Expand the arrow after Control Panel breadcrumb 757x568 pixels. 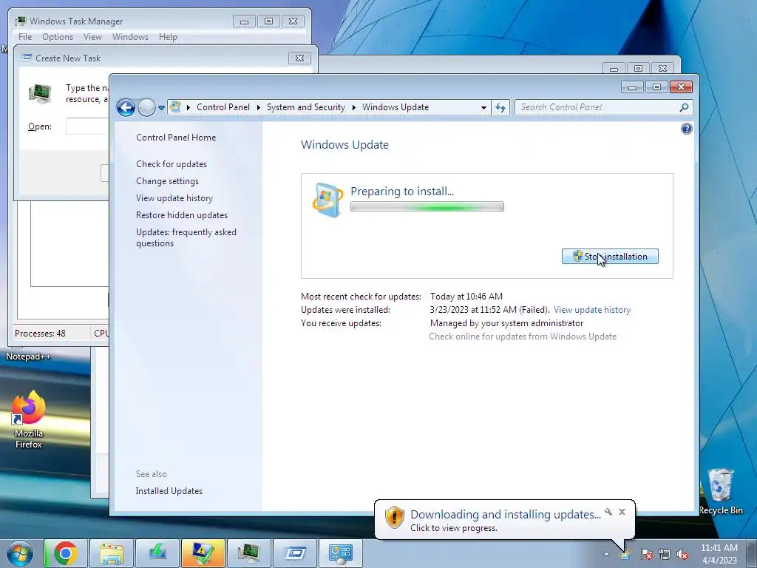(x=259, y=107)
